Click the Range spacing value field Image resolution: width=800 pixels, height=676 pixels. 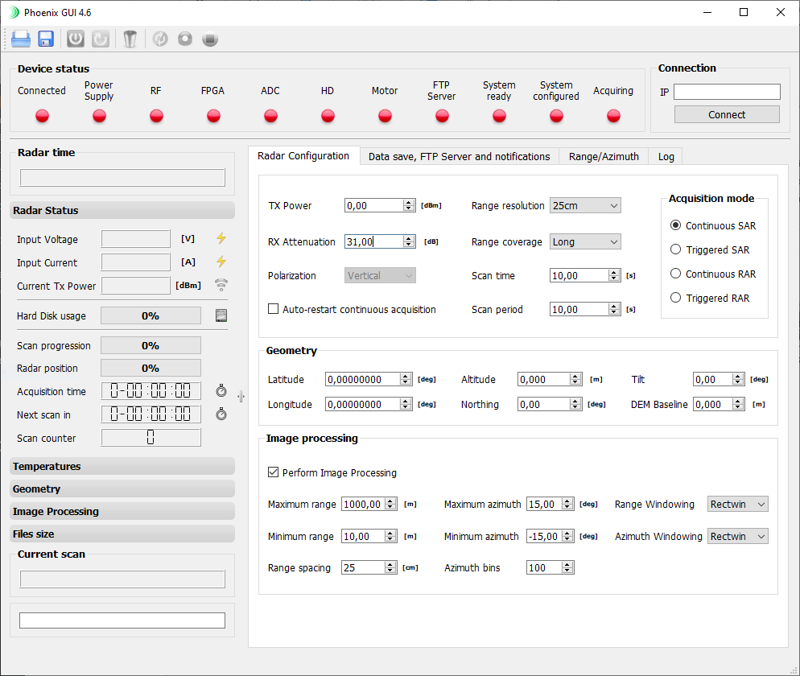click(363, 567)
